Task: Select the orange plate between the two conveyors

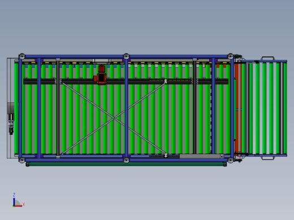Action: (237, 108)
